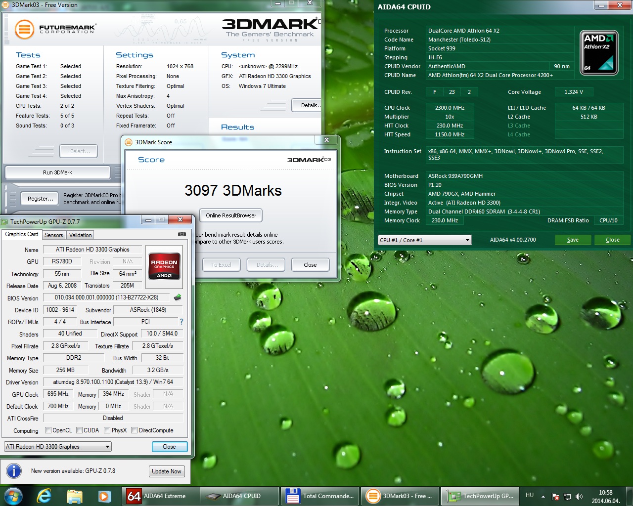Screen dimensions: 633x506
Task: Open the ATI Radeon HD 3300 Graphics dropdown
Action: (x=58, y=447)
